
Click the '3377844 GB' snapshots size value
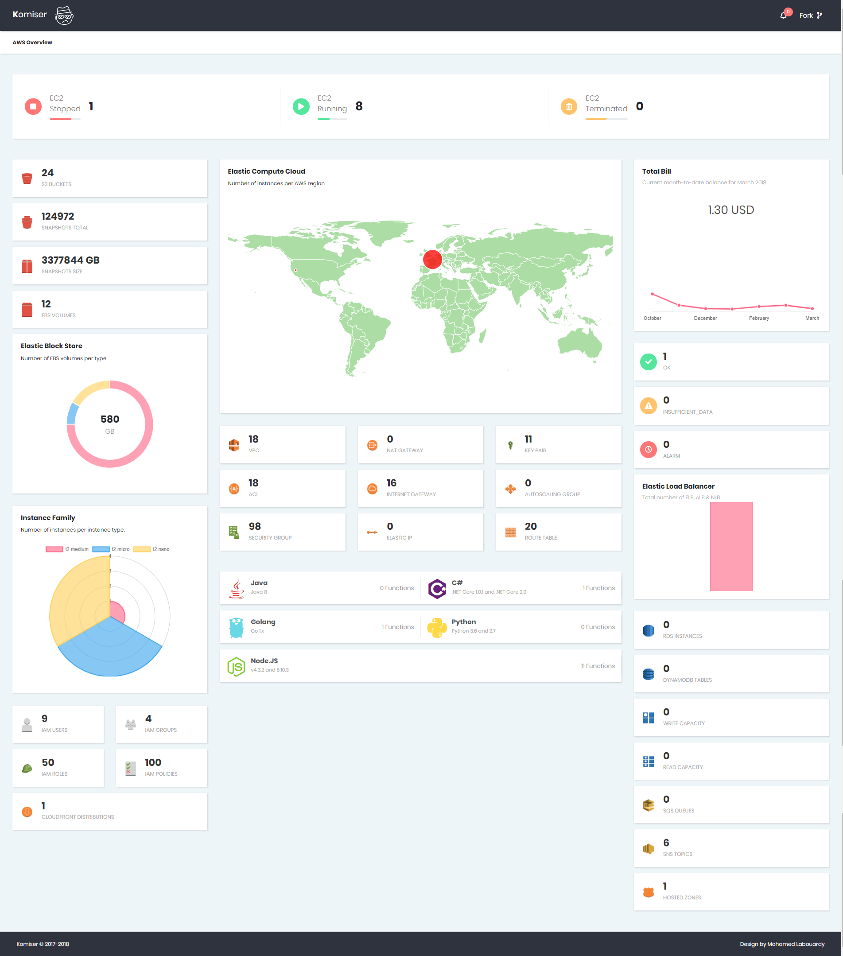point(70,260)
